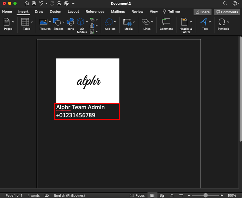Click the Share button
Viewport: 242px width, 198px height.
[x=202, y=12]
